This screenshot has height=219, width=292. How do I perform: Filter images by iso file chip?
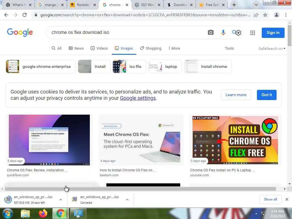(x=129, y=66)
